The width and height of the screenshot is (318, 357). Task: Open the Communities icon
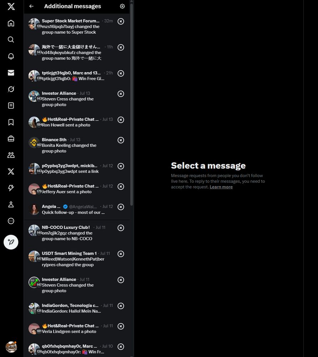click(11, 155)
